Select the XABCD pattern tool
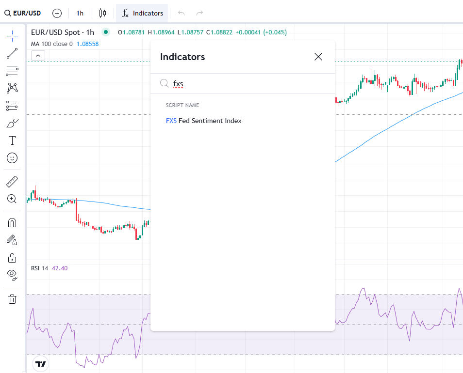This screenshot has height=373, width=463. coord(12,88)
